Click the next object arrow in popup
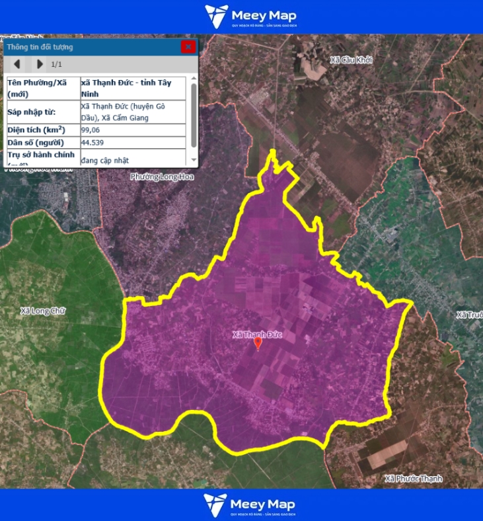The image size is (483, 521). tap(40, 64)
